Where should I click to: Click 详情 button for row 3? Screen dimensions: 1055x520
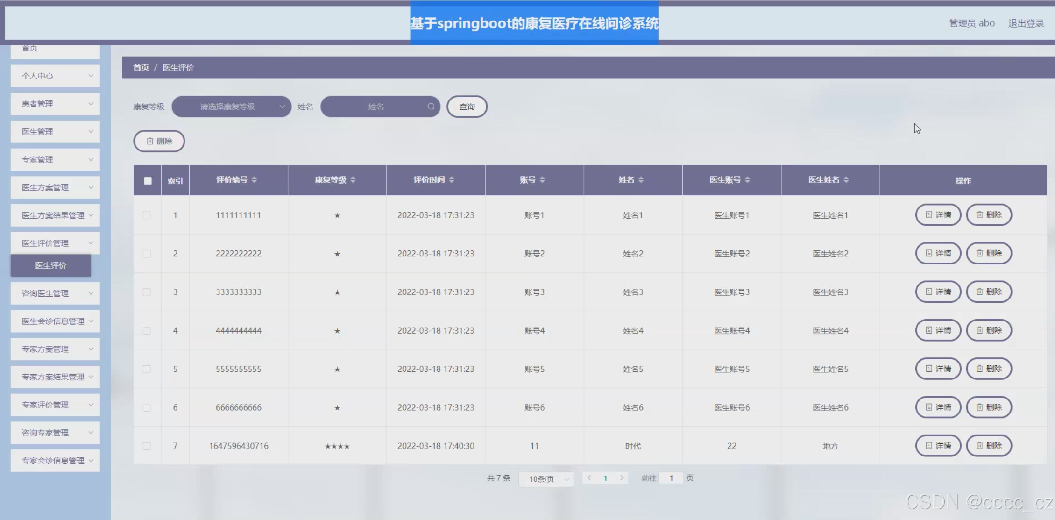coord(938,292)
